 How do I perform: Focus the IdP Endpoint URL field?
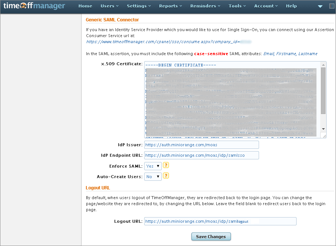pyautogui.click(x=202, y=155)
